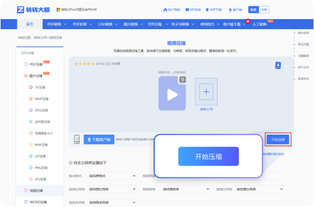The image size is (314, 207).
Task: Click the five-star rating
Action: (84, 64)
